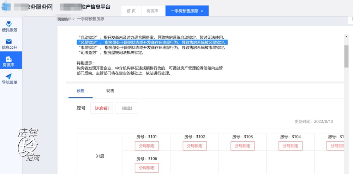Click 分局锁定 button for room 3103
353x174 pixels.
tap(243, 146)
